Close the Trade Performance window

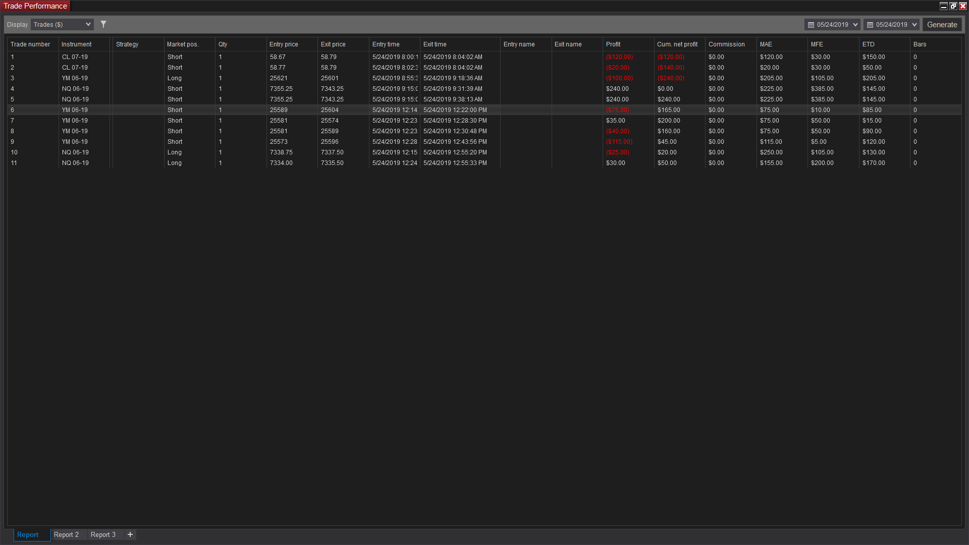click(x=962, y=6)
